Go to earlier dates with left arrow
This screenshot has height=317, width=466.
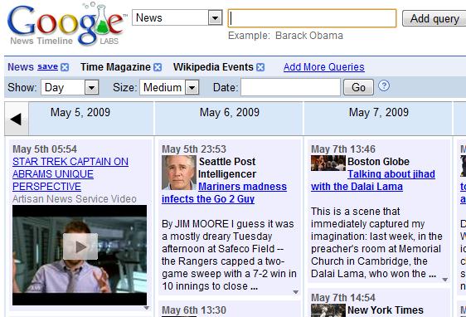(x=17, y=119)
